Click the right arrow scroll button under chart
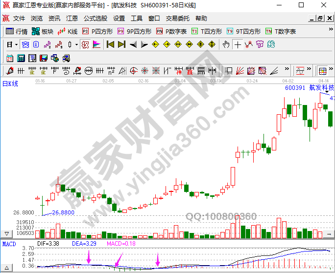Image resolution: width=335 pixels, height=273 pixels. pos(329,234)
